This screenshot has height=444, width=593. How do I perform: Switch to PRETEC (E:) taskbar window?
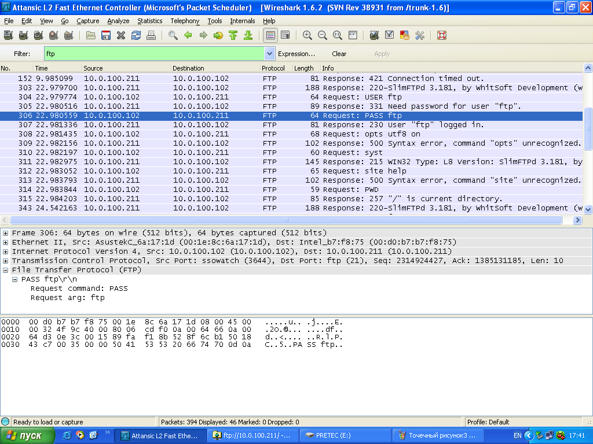[x=346, y=436]
